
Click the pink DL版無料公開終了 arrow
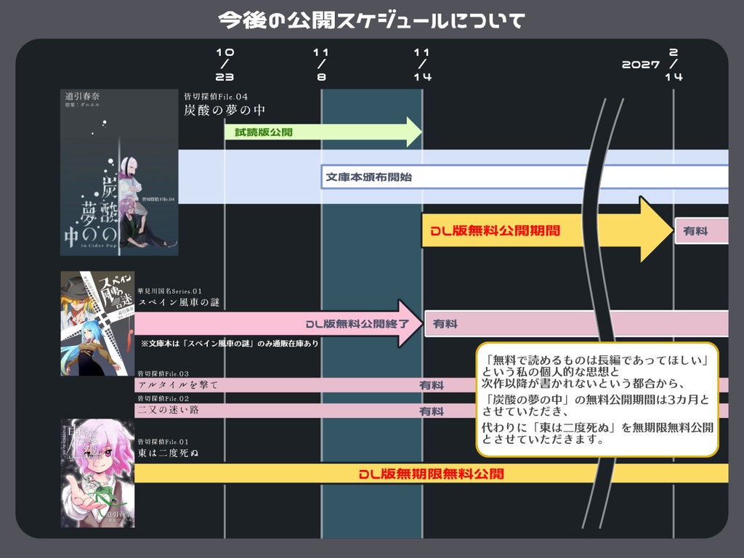(279, 323)
